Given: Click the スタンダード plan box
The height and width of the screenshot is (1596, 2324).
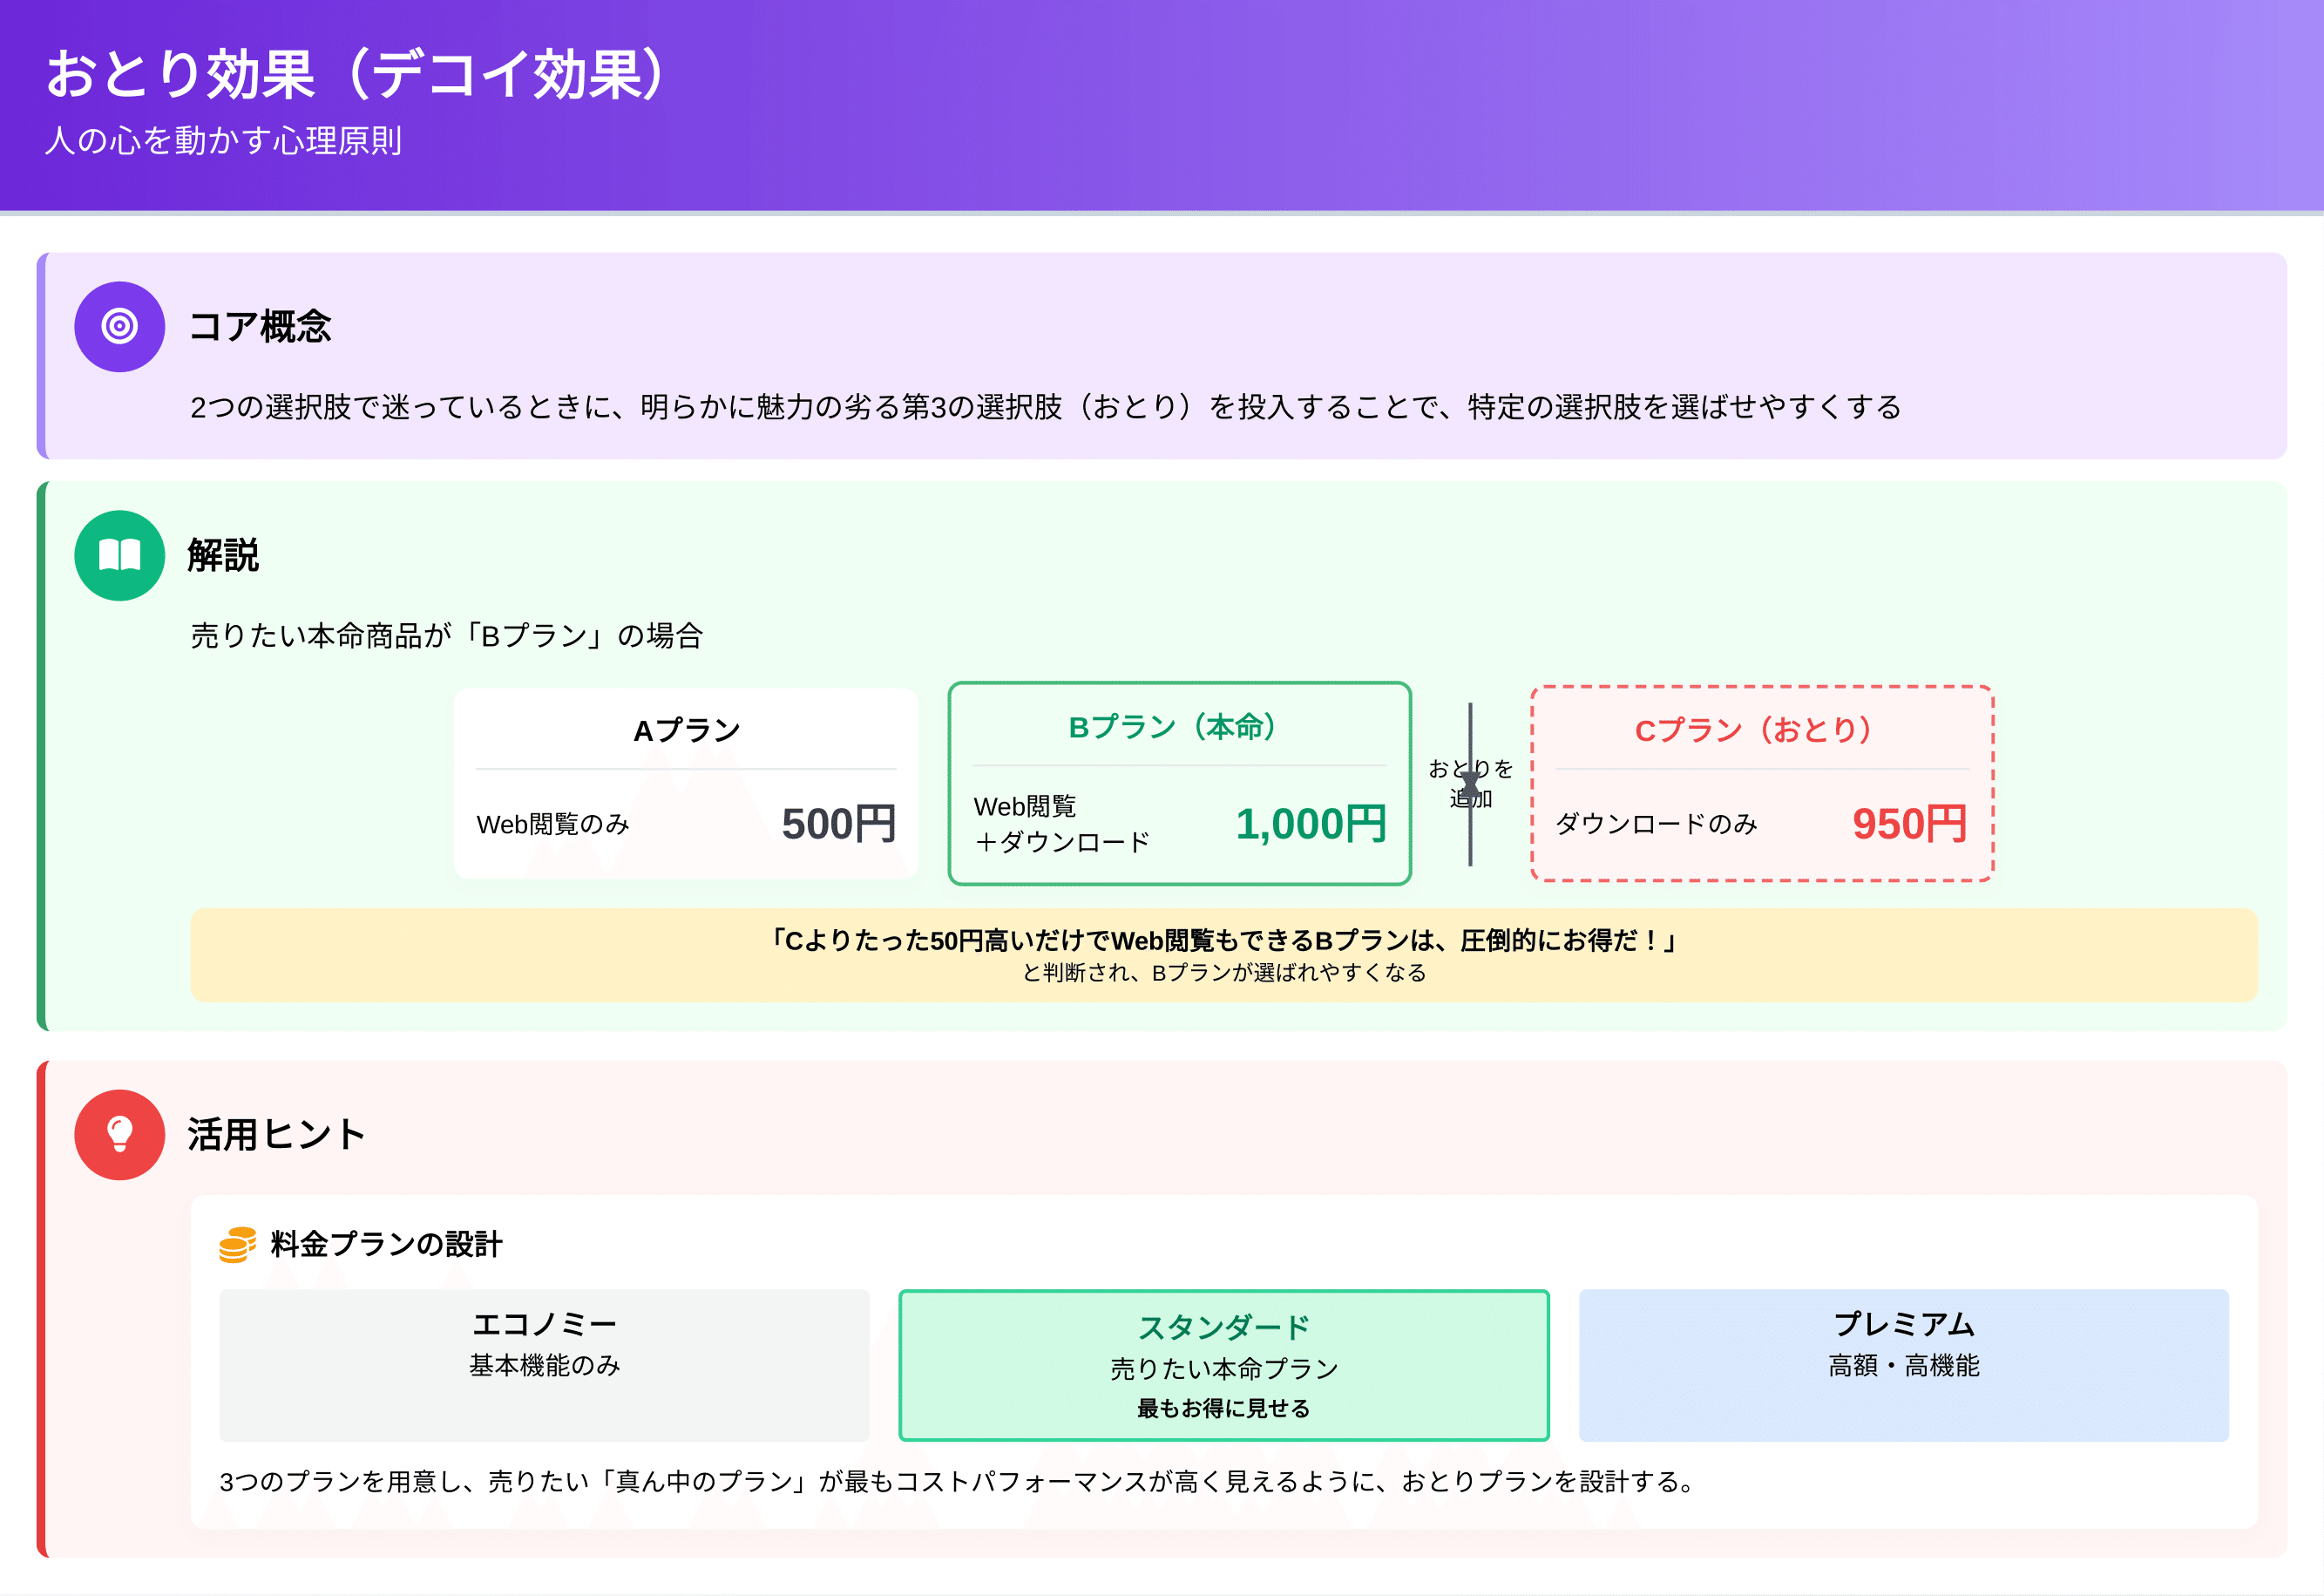Looking at the screenshot, I should point(1224,1364).
